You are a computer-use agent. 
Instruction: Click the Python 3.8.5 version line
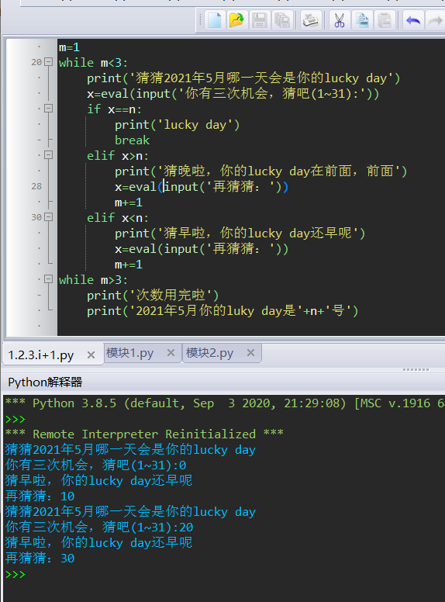click(x=224, y=403)
